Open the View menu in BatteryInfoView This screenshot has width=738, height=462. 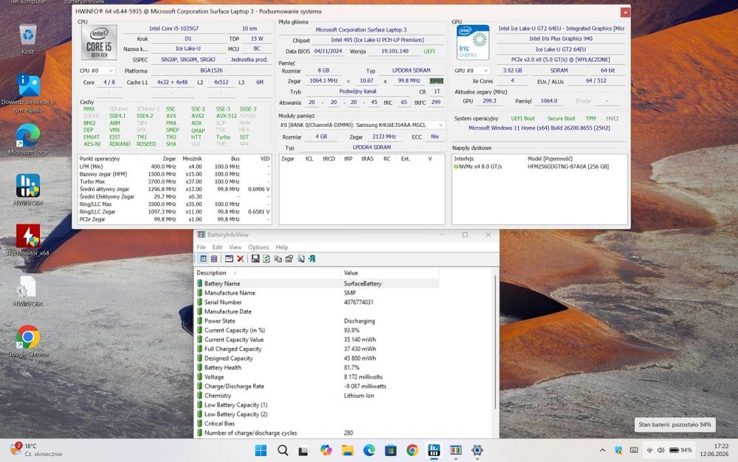(x=235, y=247)
